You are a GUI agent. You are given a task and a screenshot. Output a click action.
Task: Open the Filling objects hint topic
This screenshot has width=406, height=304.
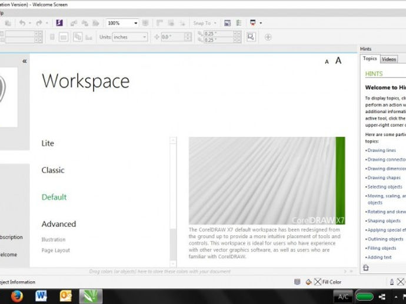click(382, 248)
